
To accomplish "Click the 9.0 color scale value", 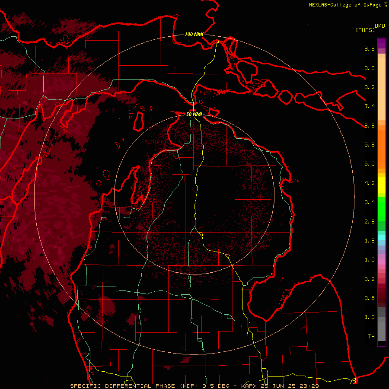I will point(370,68).
